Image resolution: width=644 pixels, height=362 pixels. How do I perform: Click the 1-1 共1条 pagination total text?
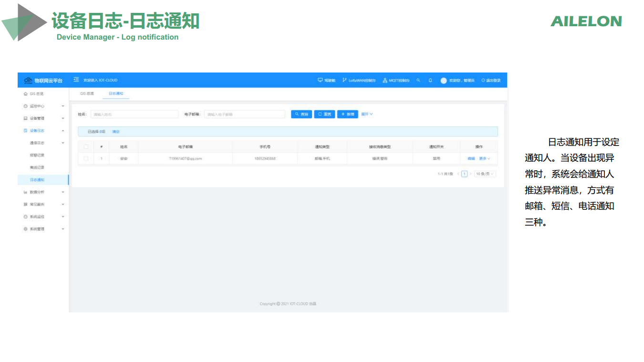(446, 174)
